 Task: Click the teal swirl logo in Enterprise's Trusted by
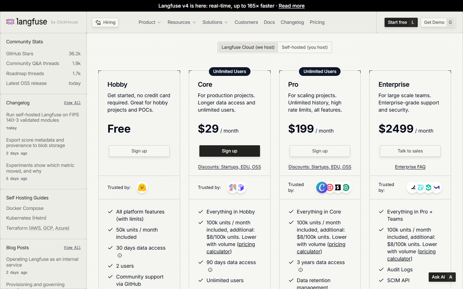(420, 187)
